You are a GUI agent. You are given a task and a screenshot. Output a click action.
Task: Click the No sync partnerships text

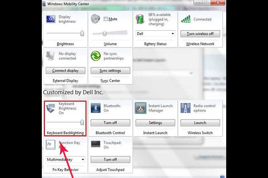(x=114, y=56)
